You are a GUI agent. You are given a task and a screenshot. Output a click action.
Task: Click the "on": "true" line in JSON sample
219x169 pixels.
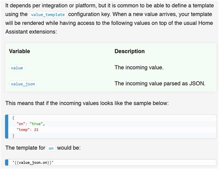point(30,124)
